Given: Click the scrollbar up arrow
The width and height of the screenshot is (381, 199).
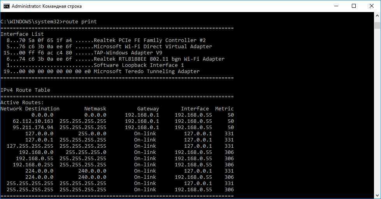Looking at the screenshot, I should coord(377,16).
